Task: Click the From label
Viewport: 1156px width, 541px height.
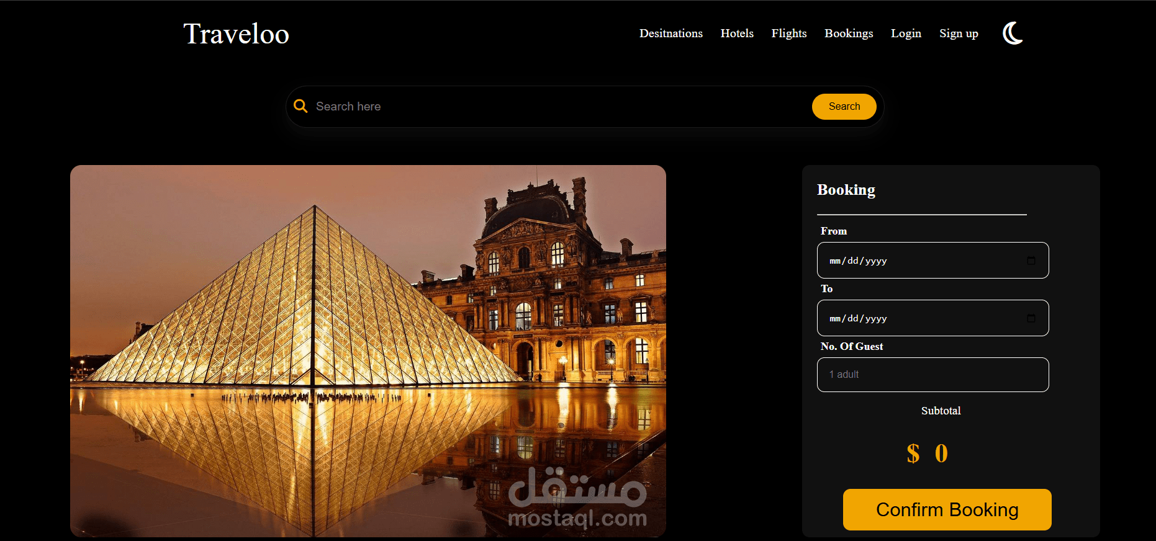Action: click(834, 231)
